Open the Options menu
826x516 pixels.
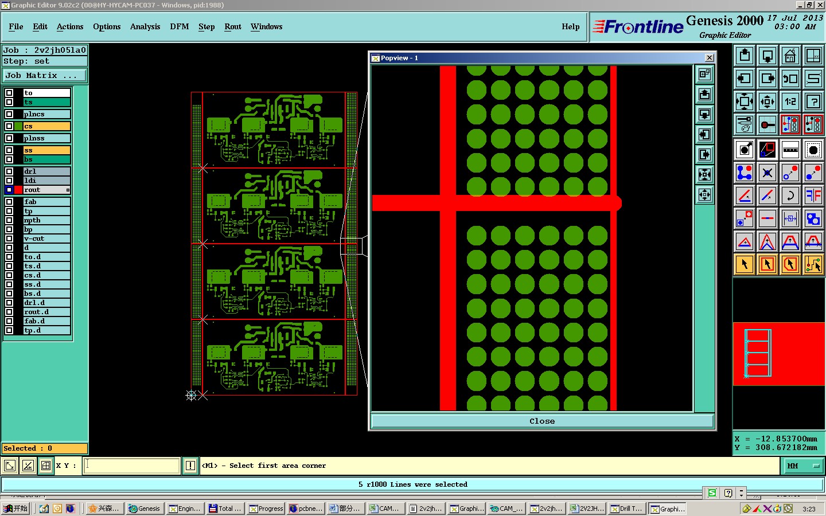tap(107, 26)
